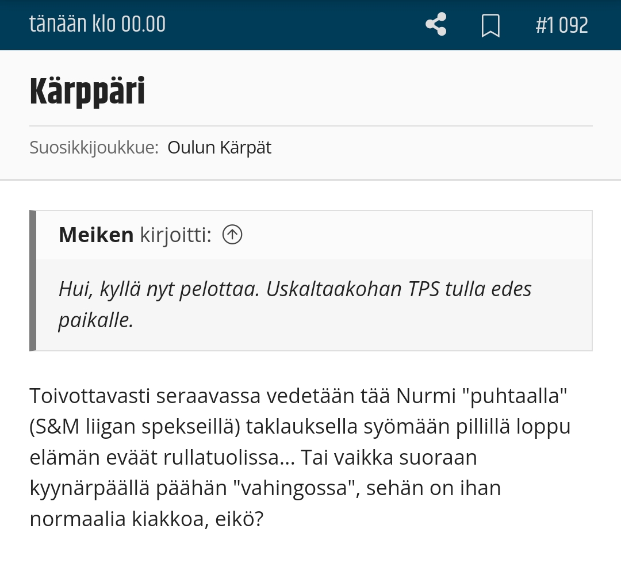The image size is (621, 563).
Task: Open the post number #1 092 permalink
Action: 562,25
